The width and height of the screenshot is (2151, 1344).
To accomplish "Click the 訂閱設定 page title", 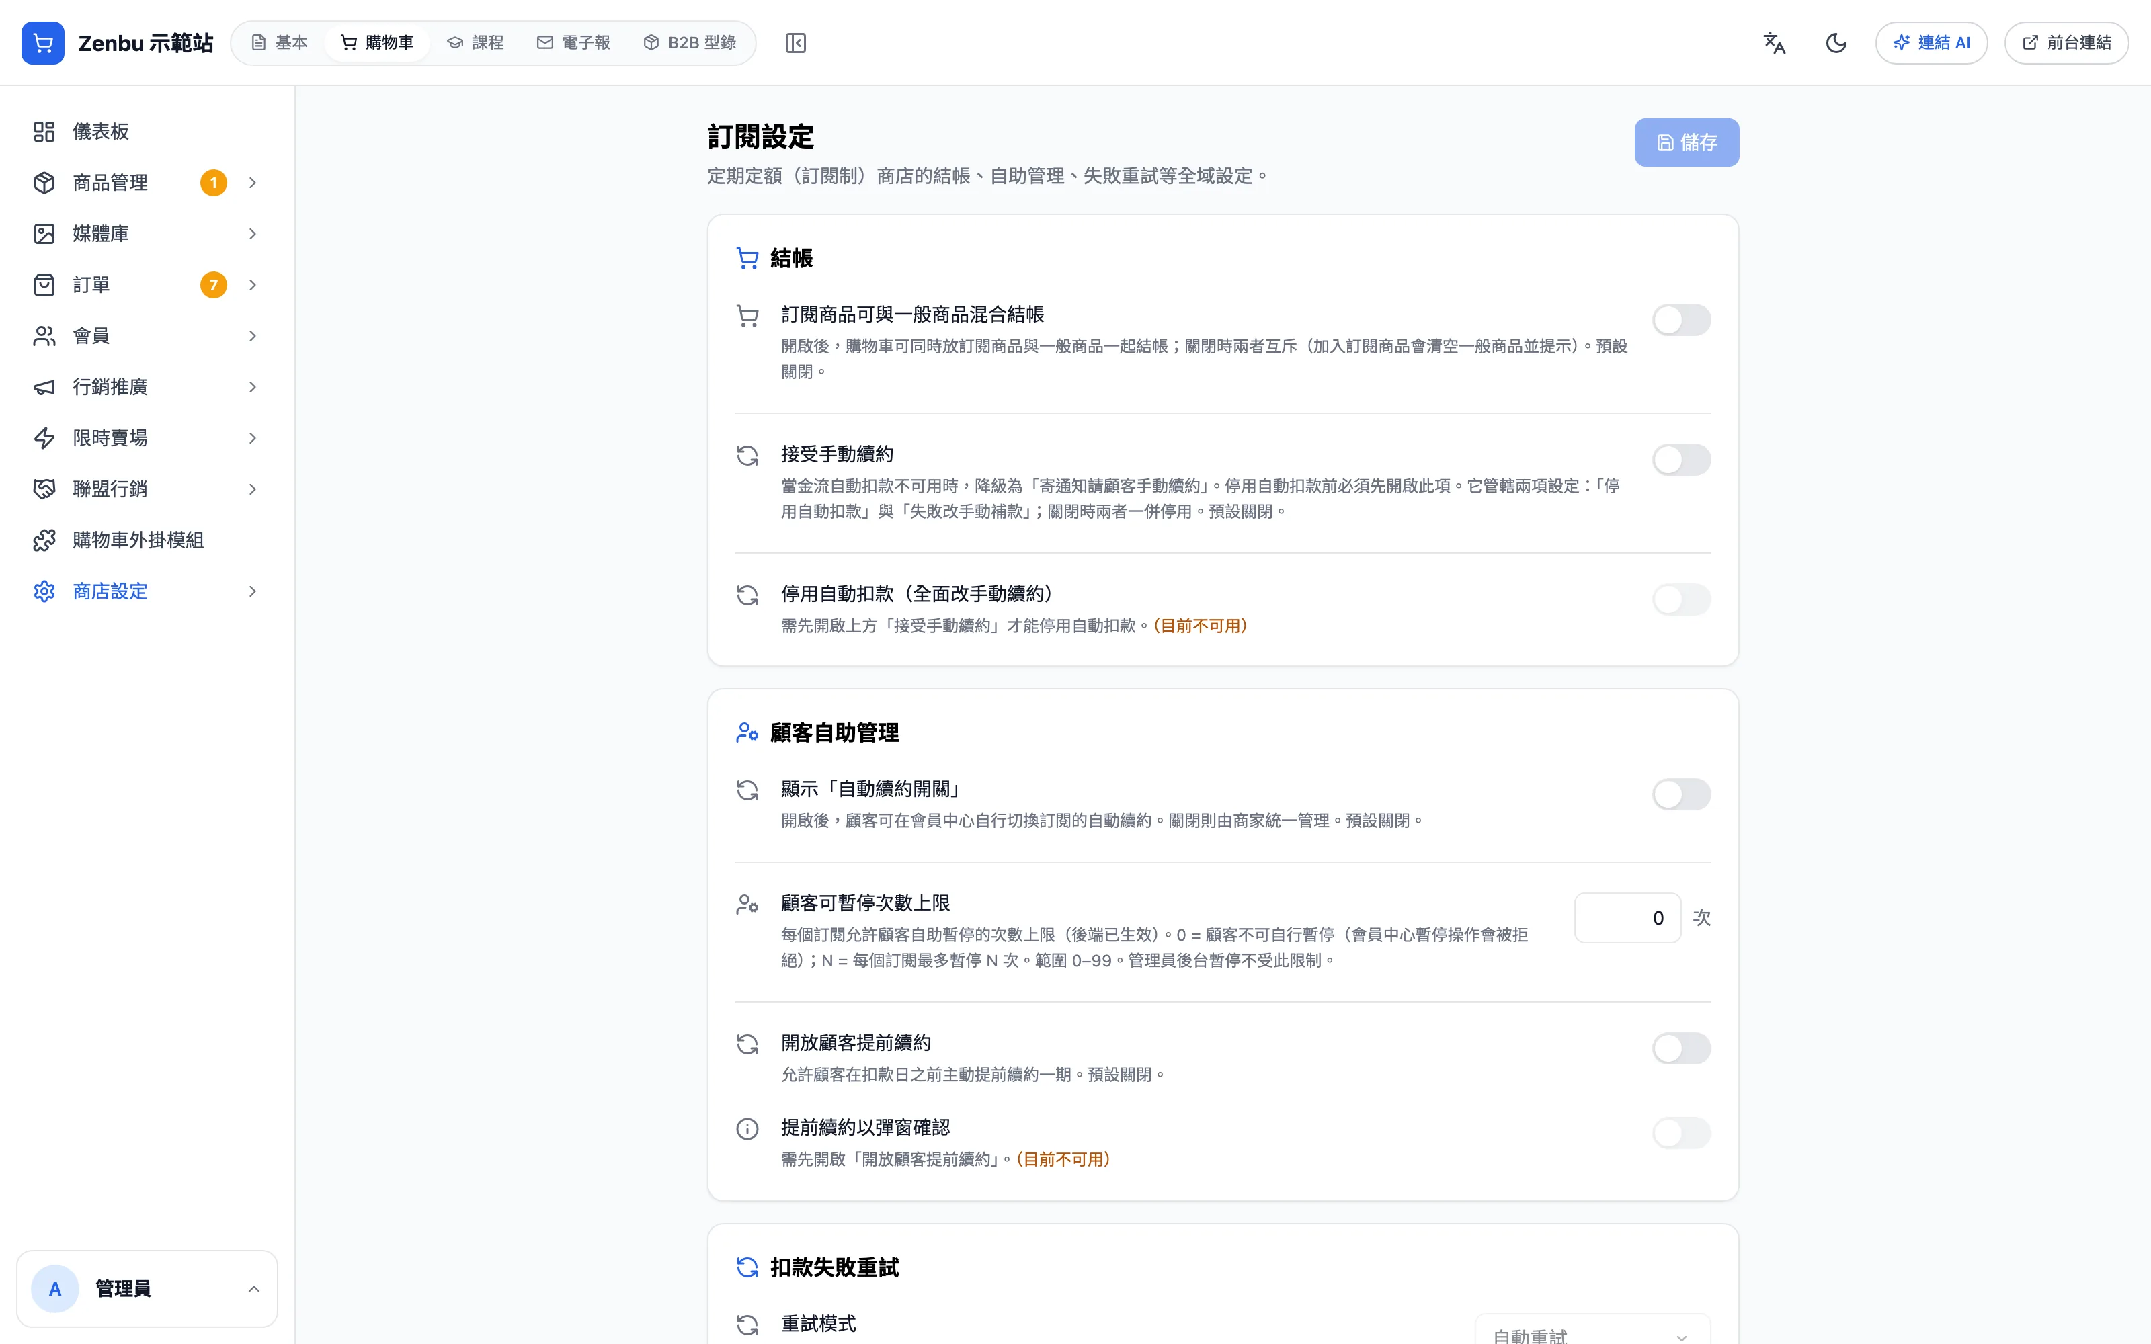I will point(761,137).
